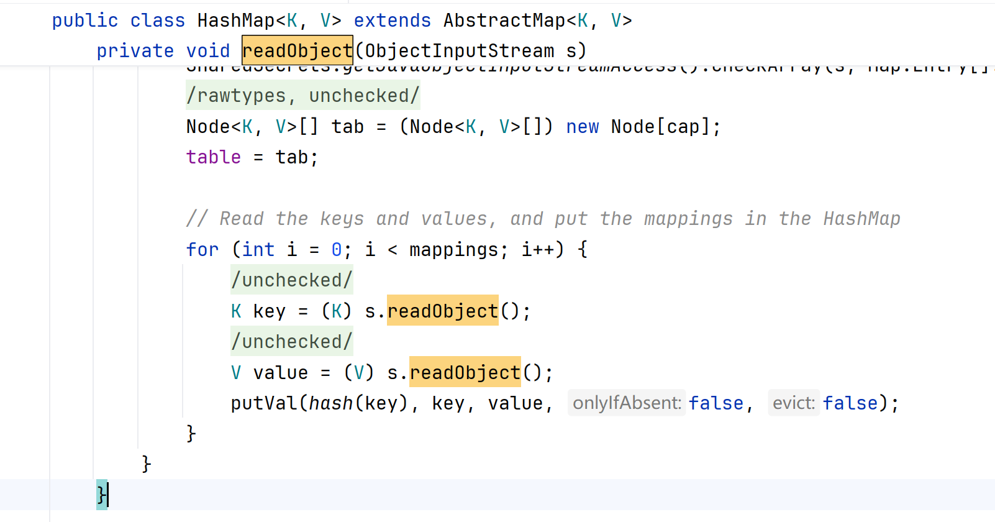Expand the folded '/rawtypes, unchecked/' annotation

303,95
